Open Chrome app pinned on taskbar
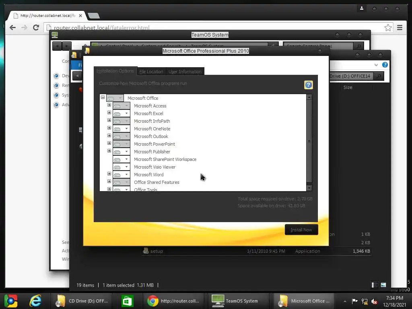The height and width of the screenshot is (309, 412). [x=11, y=301]
